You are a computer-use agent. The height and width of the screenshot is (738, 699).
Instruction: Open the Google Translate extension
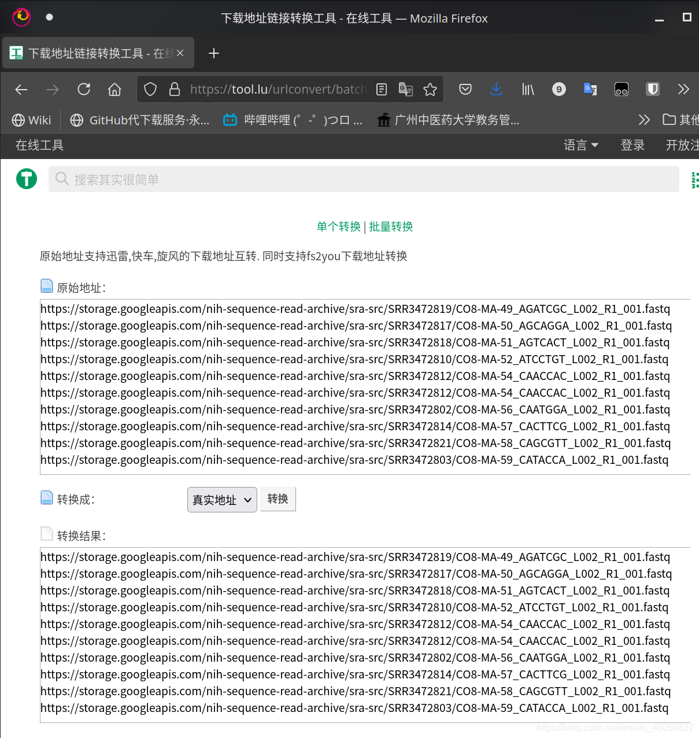point(590,89)
